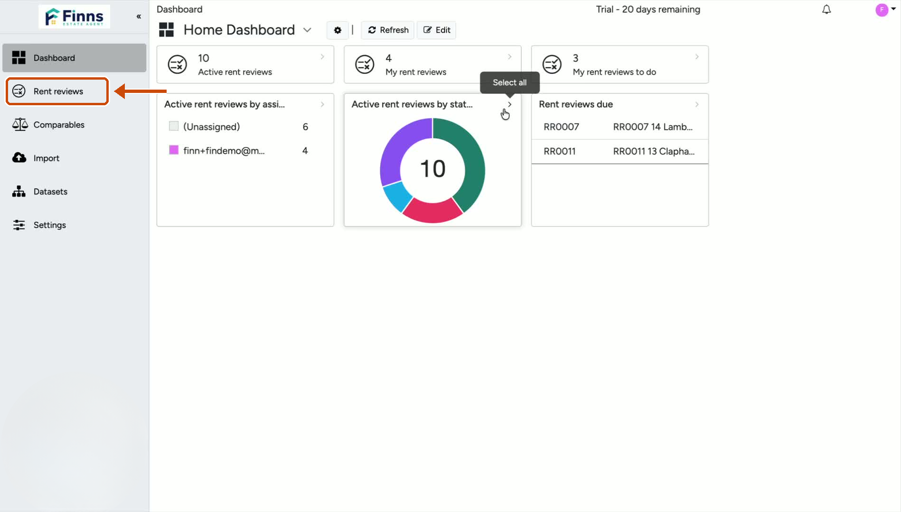901x512 pixels.
Task: Expand Active rent reviews by status chevron
Action: click(510, 104)
